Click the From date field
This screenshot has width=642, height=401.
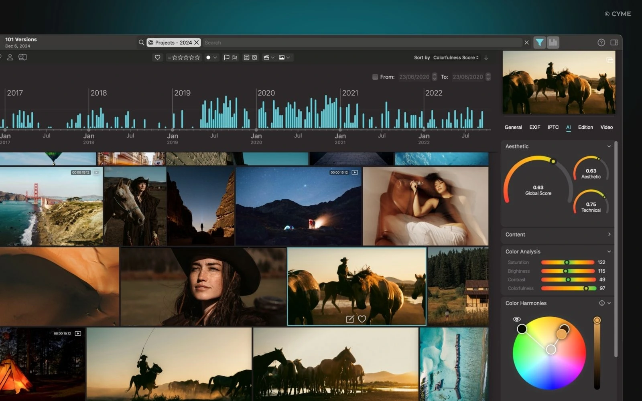[414, 77]
